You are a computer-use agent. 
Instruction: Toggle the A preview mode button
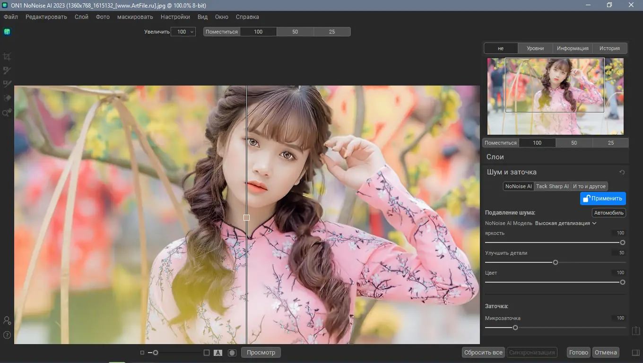(218, 353)
